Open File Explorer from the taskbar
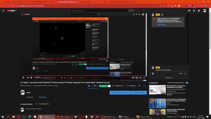Image resolution: width=211 pixels, height=119 pixels. [x=14, y=117]
